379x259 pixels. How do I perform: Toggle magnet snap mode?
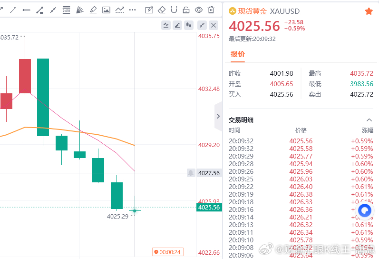[x=174, y=10]
